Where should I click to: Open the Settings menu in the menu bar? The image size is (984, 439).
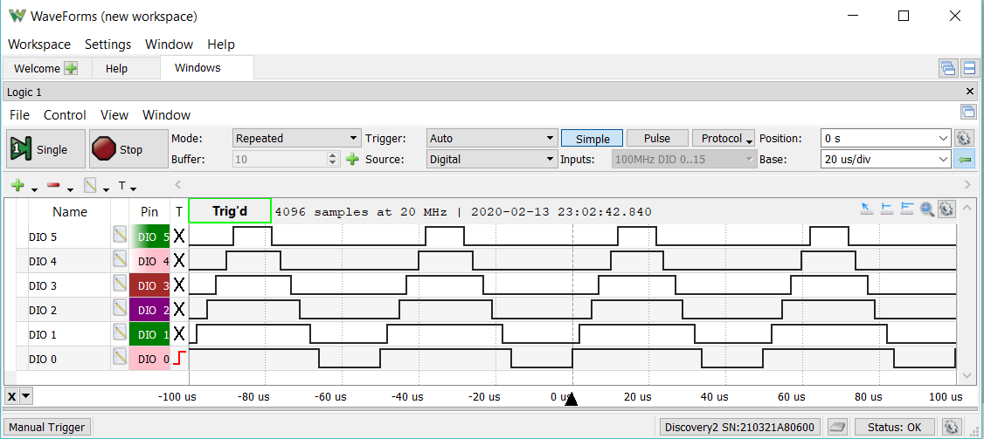pos(107,44)
